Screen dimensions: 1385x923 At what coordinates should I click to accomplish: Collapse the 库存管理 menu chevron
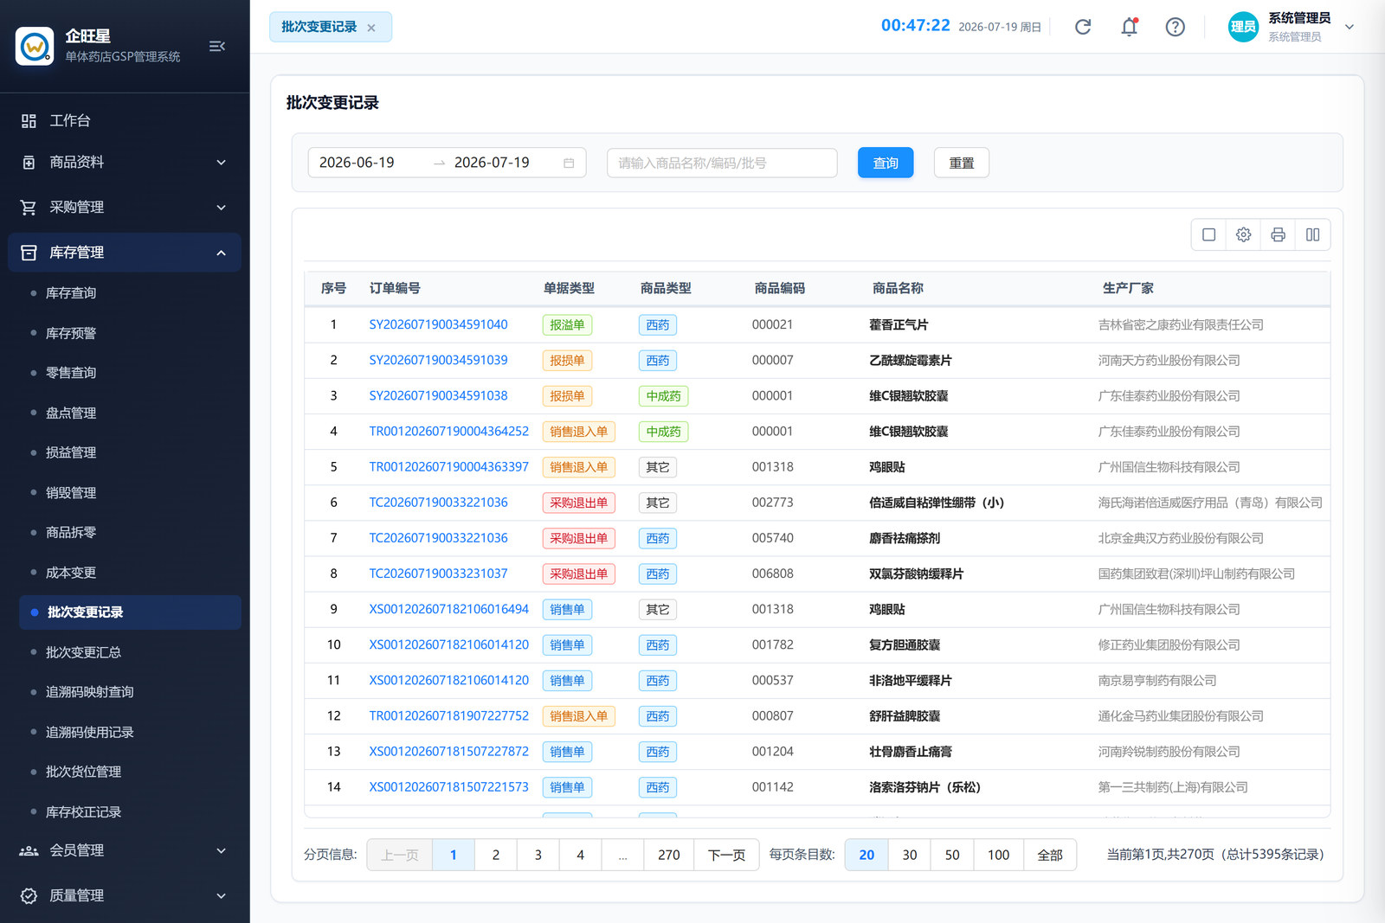point(221,253)
